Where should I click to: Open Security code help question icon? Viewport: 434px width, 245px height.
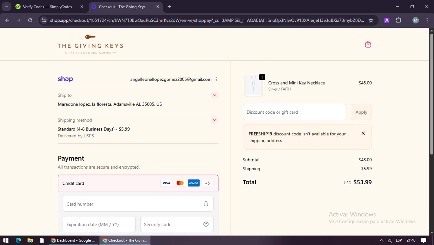click(x=206, y=224)
